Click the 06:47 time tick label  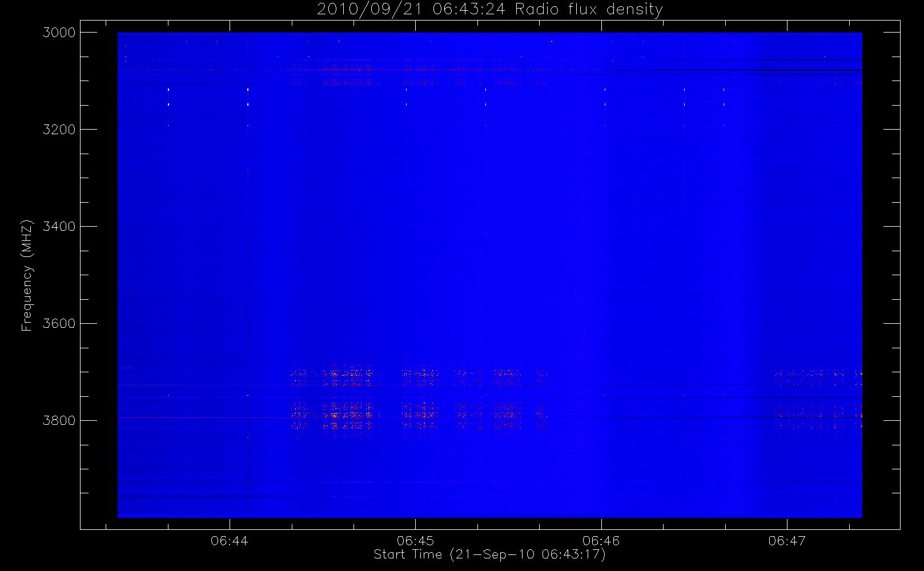click(x=787, y=541)
